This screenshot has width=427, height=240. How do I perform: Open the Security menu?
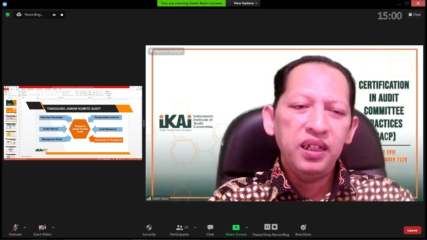click(x=149, y=230)
